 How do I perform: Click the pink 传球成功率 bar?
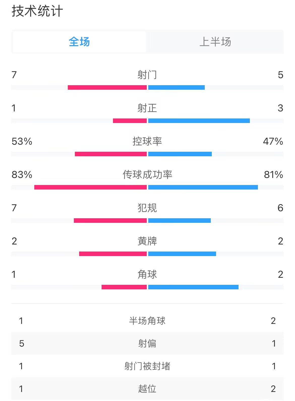91,187
